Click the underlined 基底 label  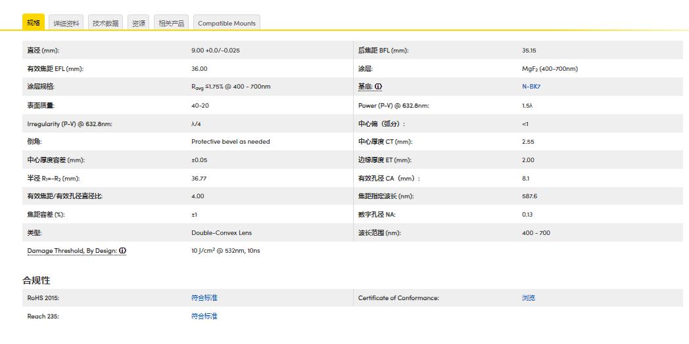365,87
